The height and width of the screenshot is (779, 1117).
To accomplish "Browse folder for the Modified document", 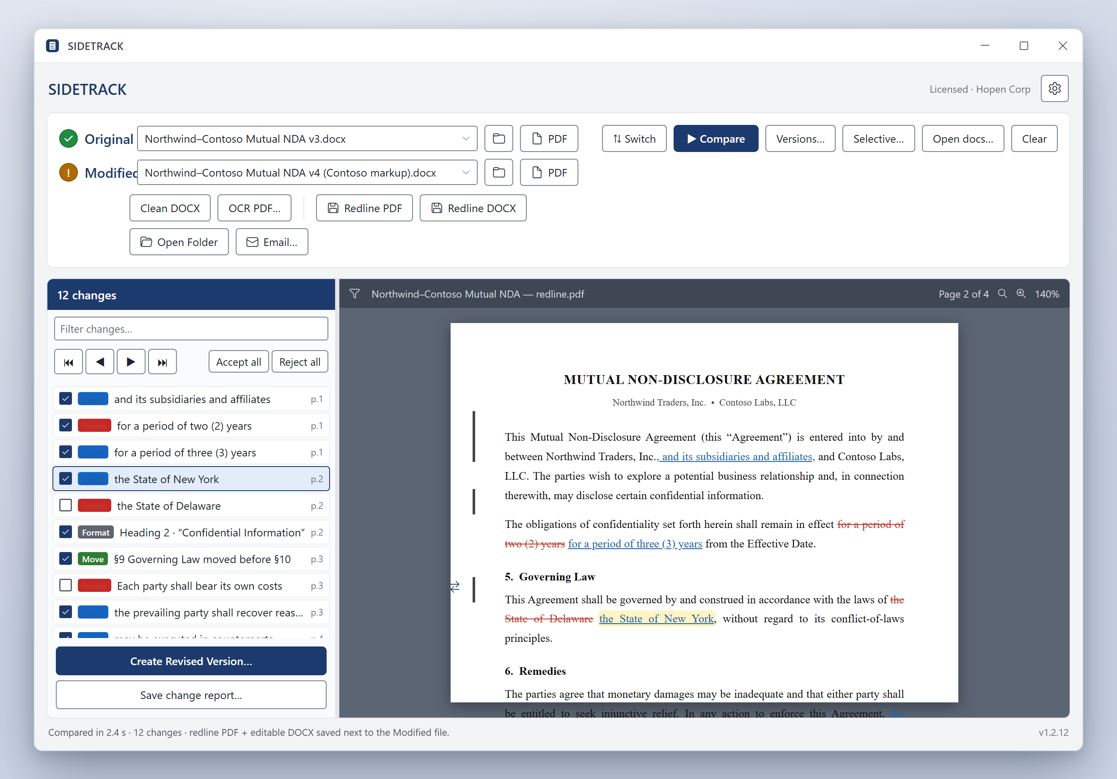I will (499, 172).
